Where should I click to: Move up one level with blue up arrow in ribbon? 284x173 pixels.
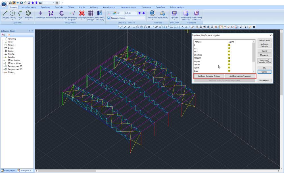point(139,13)
